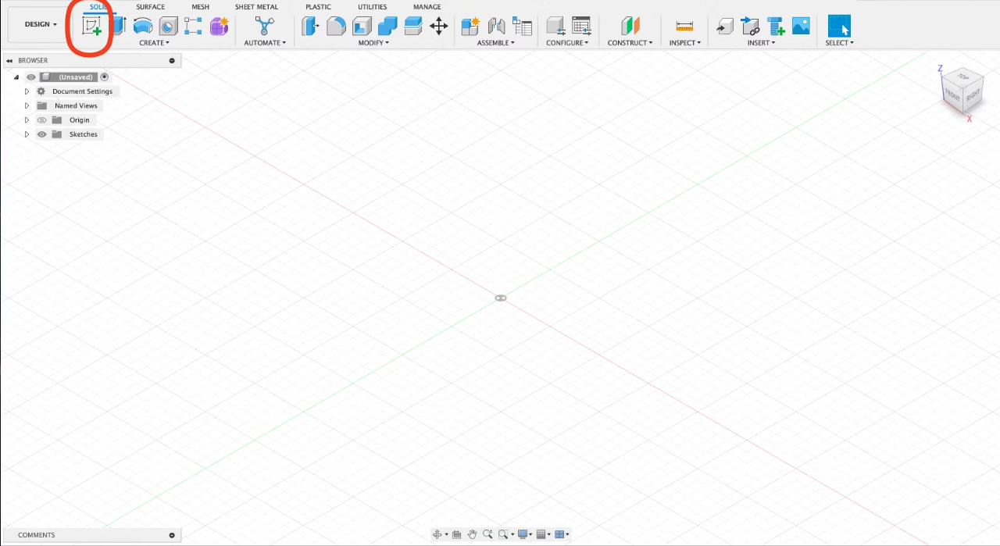The height and width of the screenshot is (546, 1000).
Task: Click the Create Sketch tool icon
Action: pyautogui.click(x=92, y=26)
